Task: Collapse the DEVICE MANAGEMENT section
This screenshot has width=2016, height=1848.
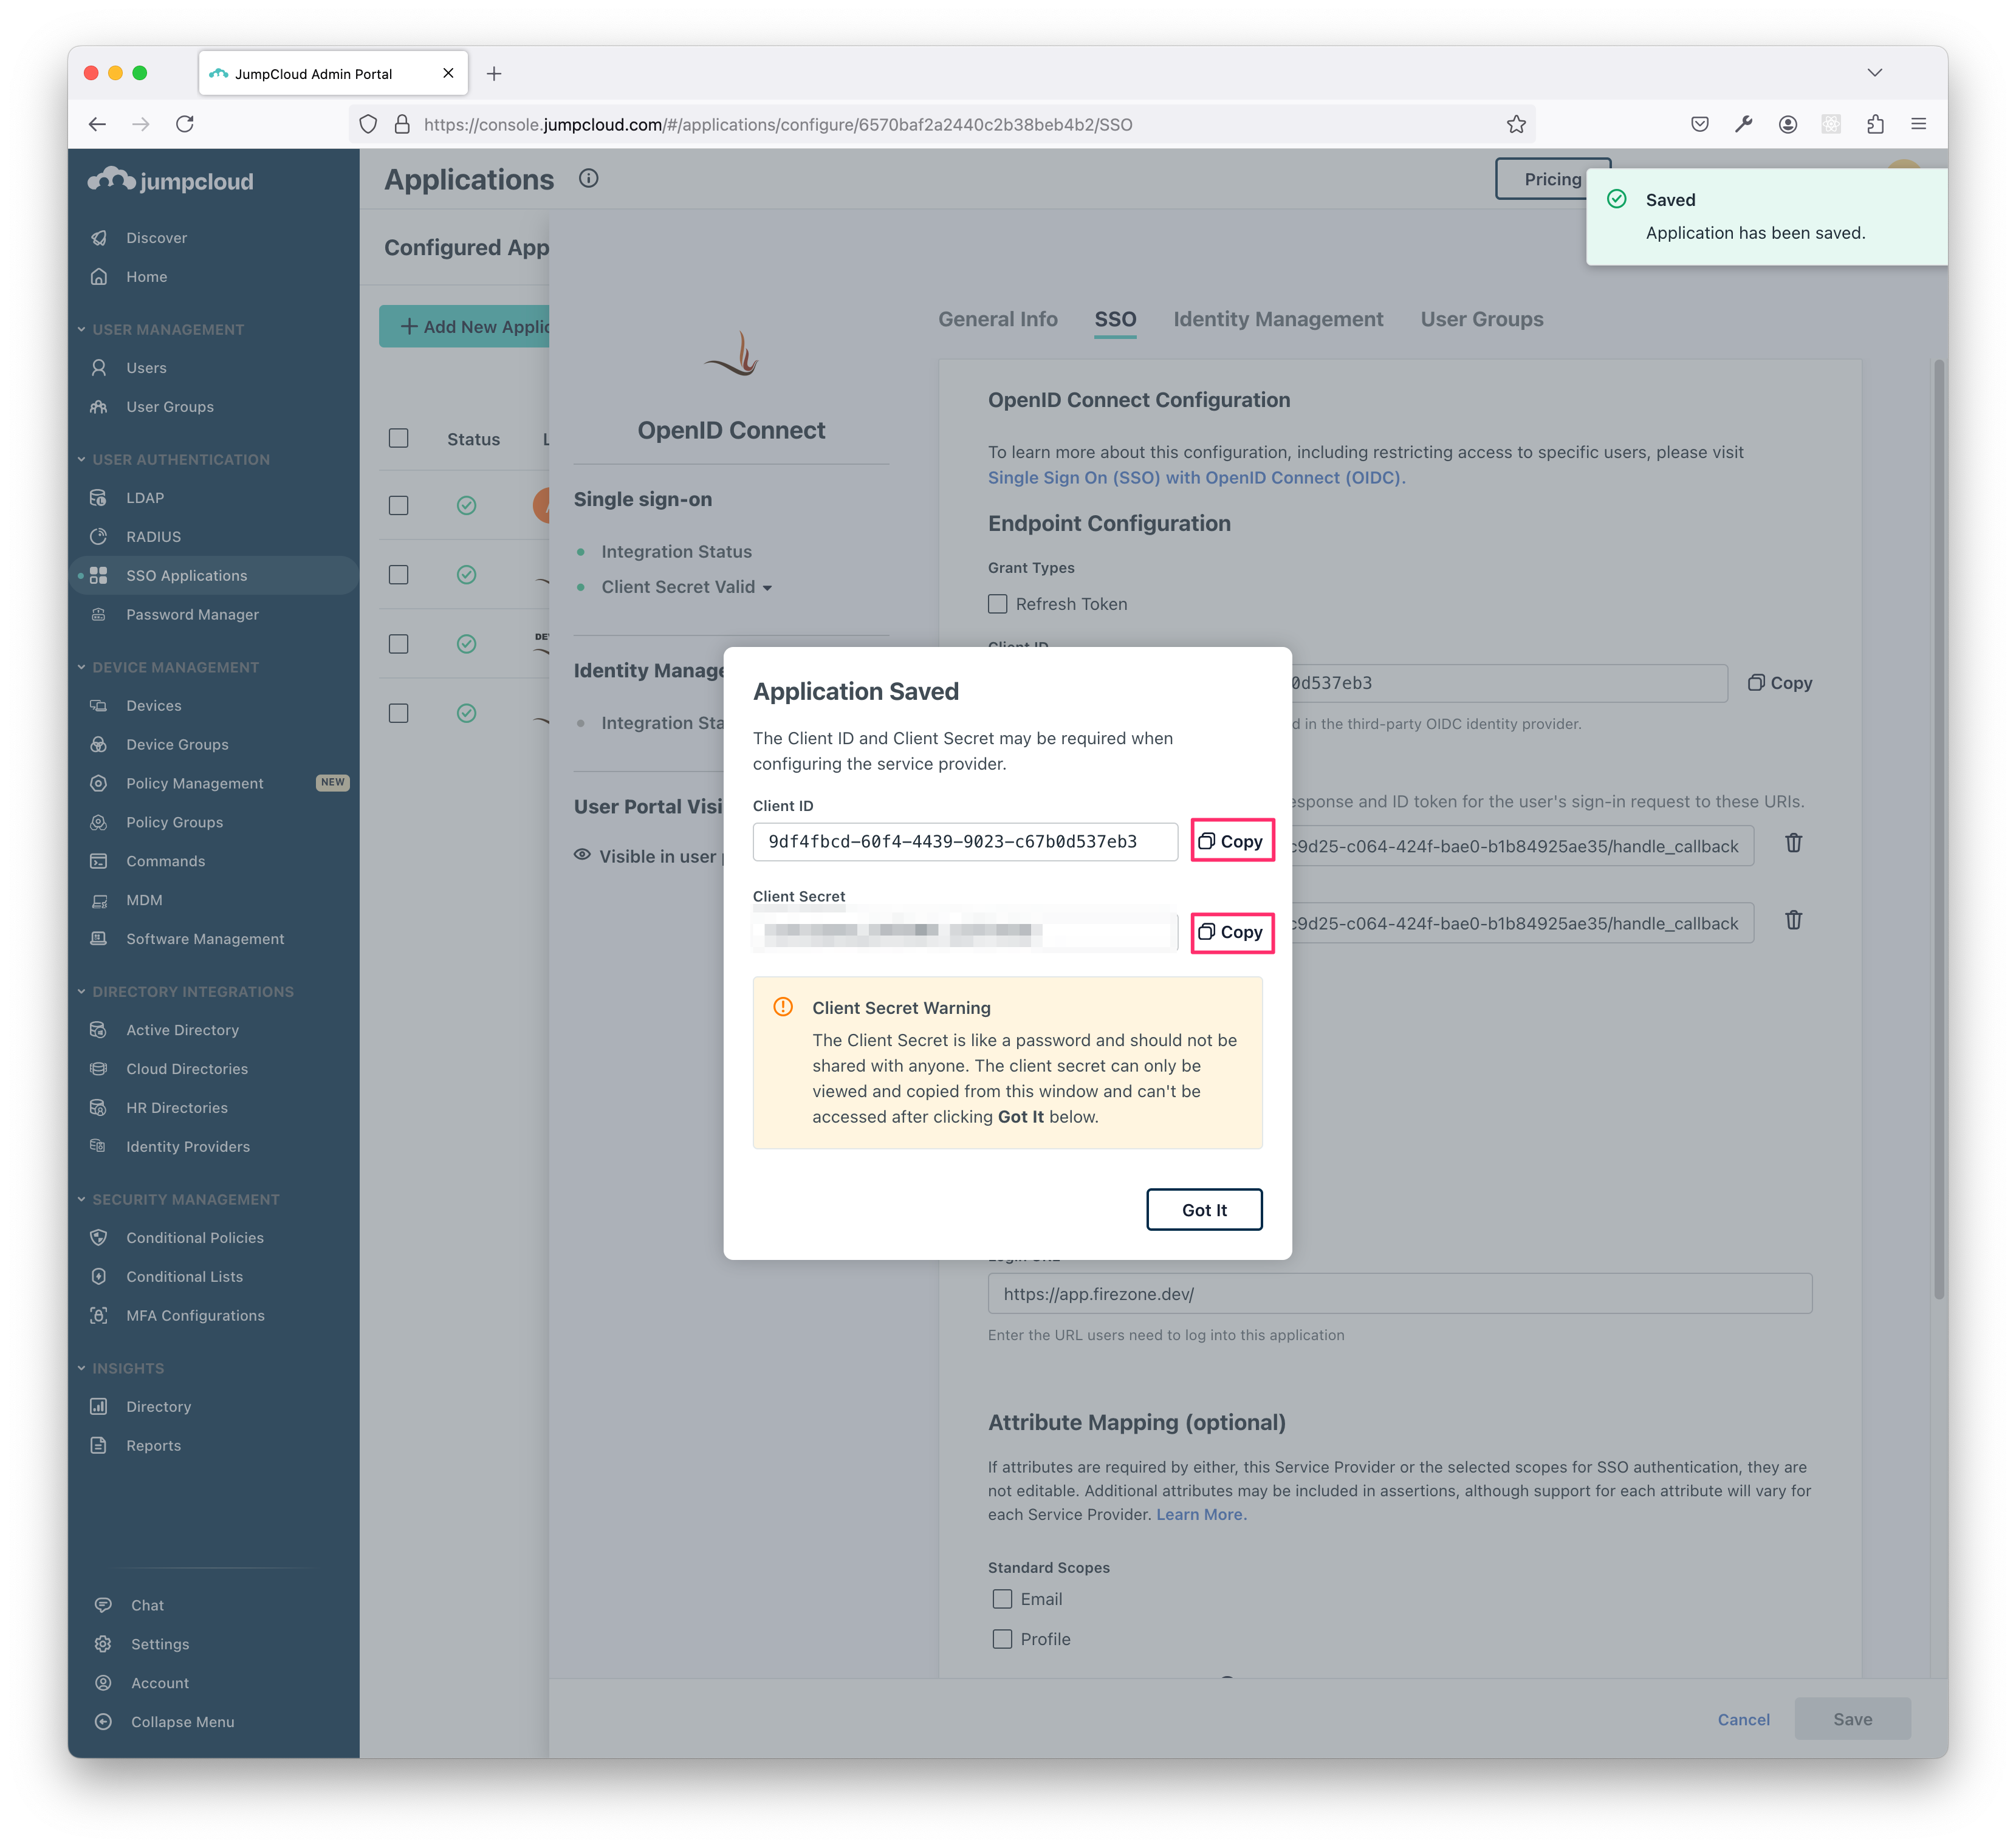Action: 81,667
